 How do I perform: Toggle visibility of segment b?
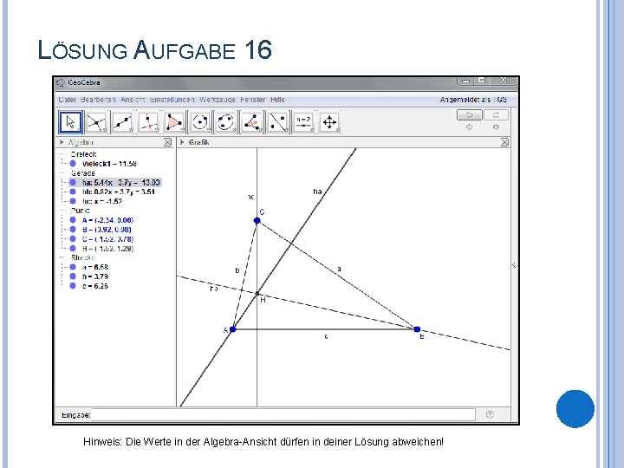tap(73, 276)
